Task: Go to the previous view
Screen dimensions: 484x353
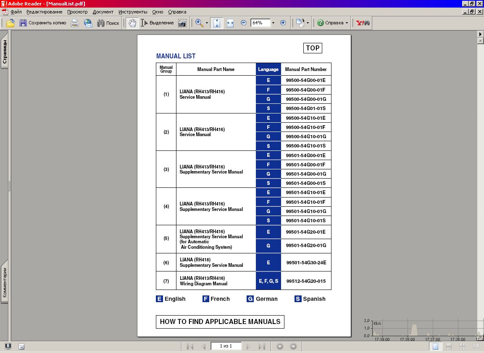Action: point(280,347)
